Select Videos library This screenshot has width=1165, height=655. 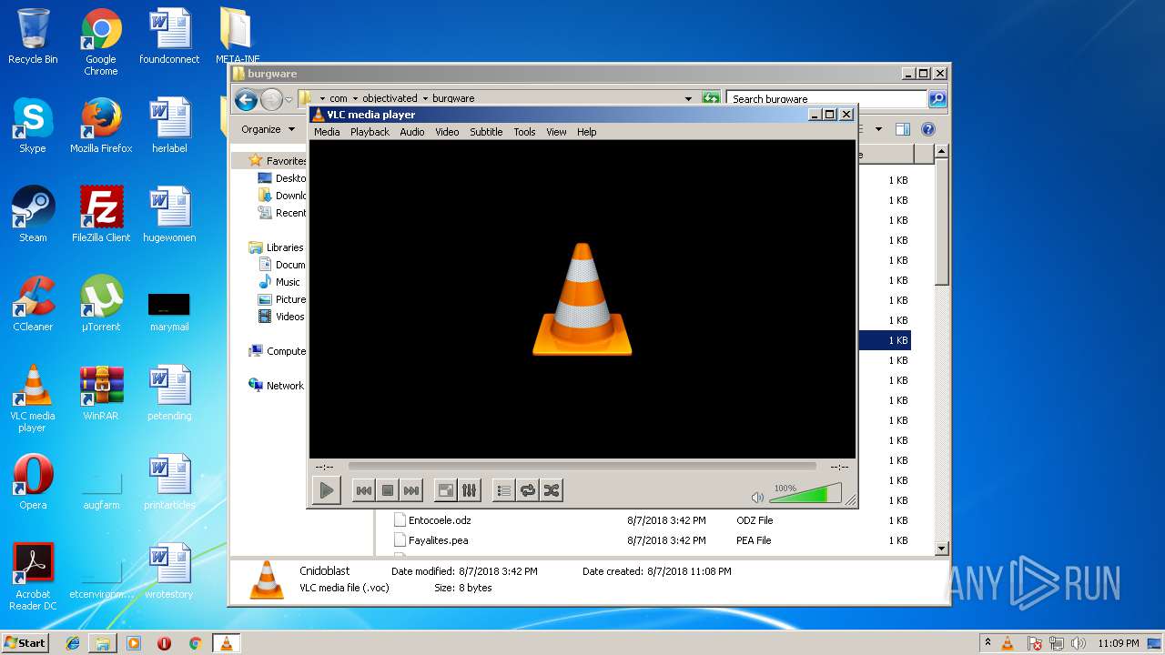(281, 317)
